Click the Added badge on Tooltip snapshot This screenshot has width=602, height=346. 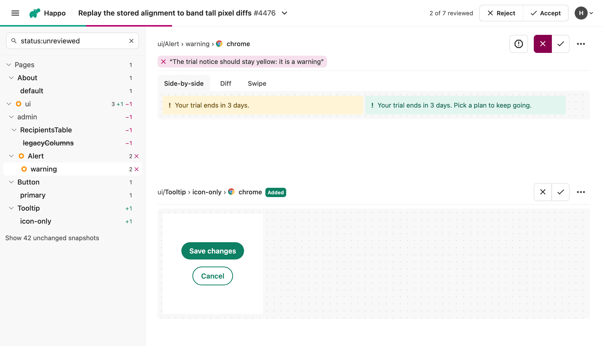pyautogui.click(x=276, y=192)
